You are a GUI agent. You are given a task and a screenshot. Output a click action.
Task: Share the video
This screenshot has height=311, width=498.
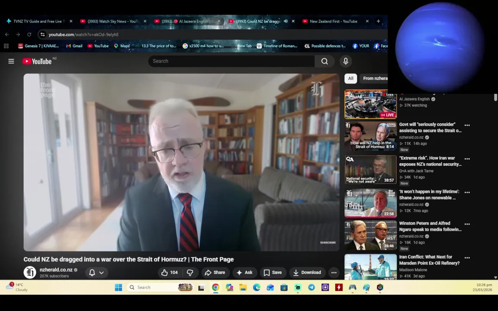pos(215,273)
